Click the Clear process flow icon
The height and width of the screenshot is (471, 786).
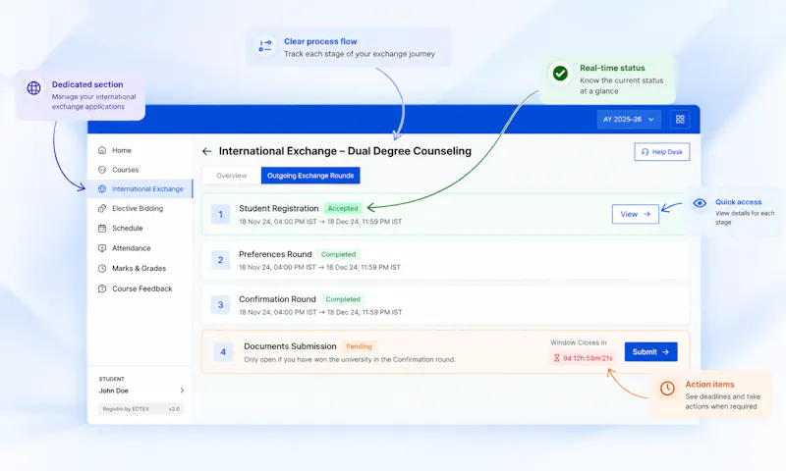pos(265,45)
